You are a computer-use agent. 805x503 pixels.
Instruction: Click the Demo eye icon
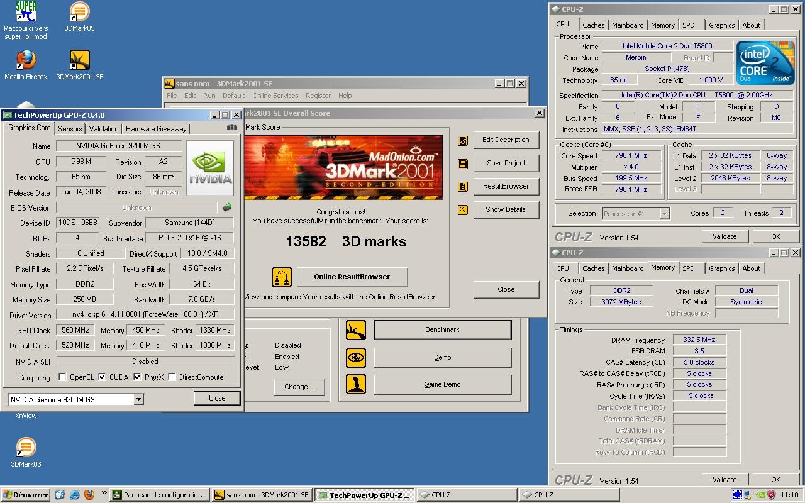click(356, 358)
